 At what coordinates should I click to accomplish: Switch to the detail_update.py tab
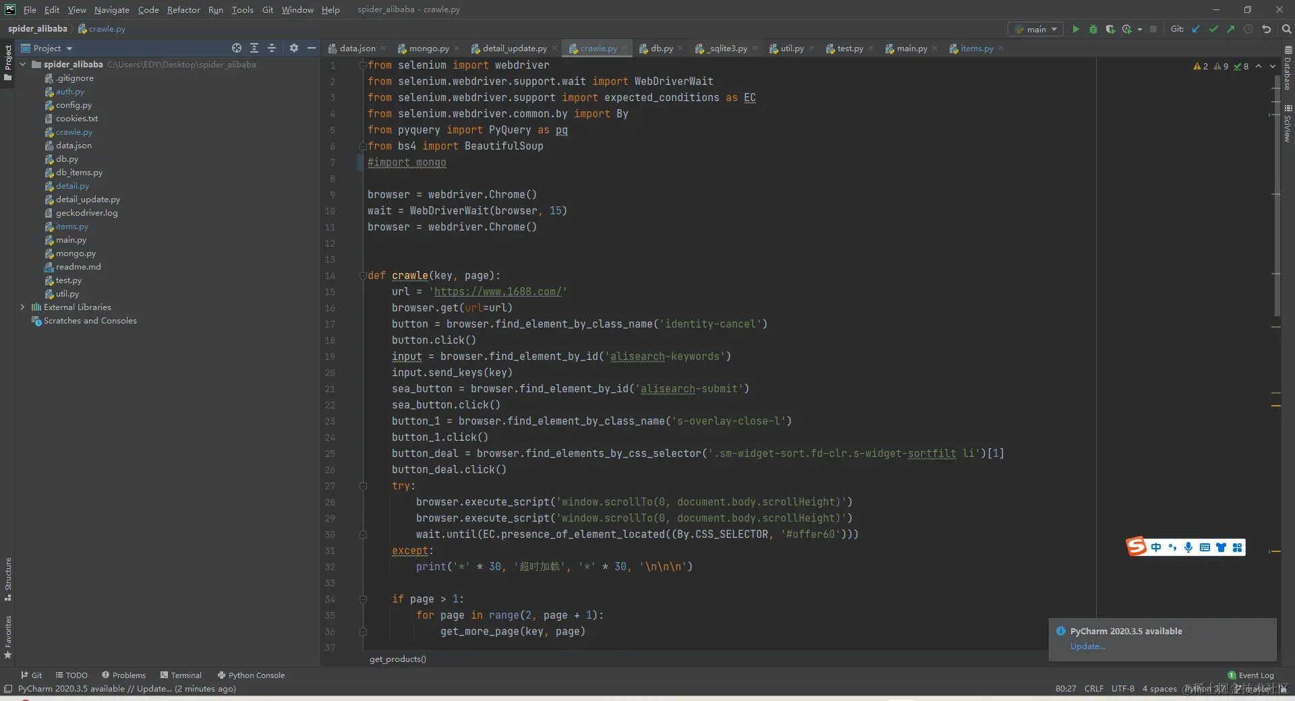pyautogui.click(x=514, y=48)
